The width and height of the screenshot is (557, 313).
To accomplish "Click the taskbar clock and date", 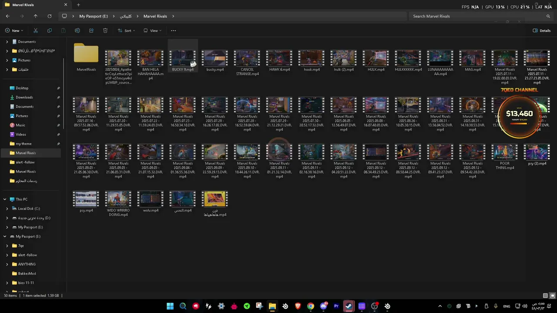I will [x=538, y=306].
